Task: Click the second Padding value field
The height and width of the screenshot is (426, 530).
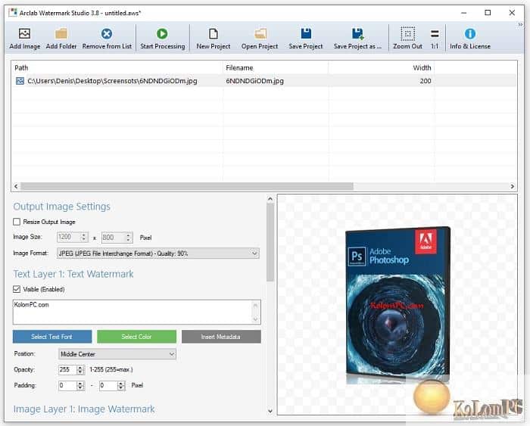Action: (108, 385)
